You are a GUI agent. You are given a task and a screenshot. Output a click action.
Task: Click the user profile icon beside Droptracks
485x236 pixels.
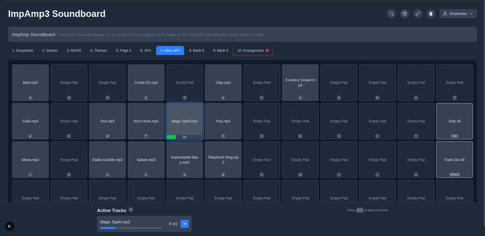pos(445,14)
